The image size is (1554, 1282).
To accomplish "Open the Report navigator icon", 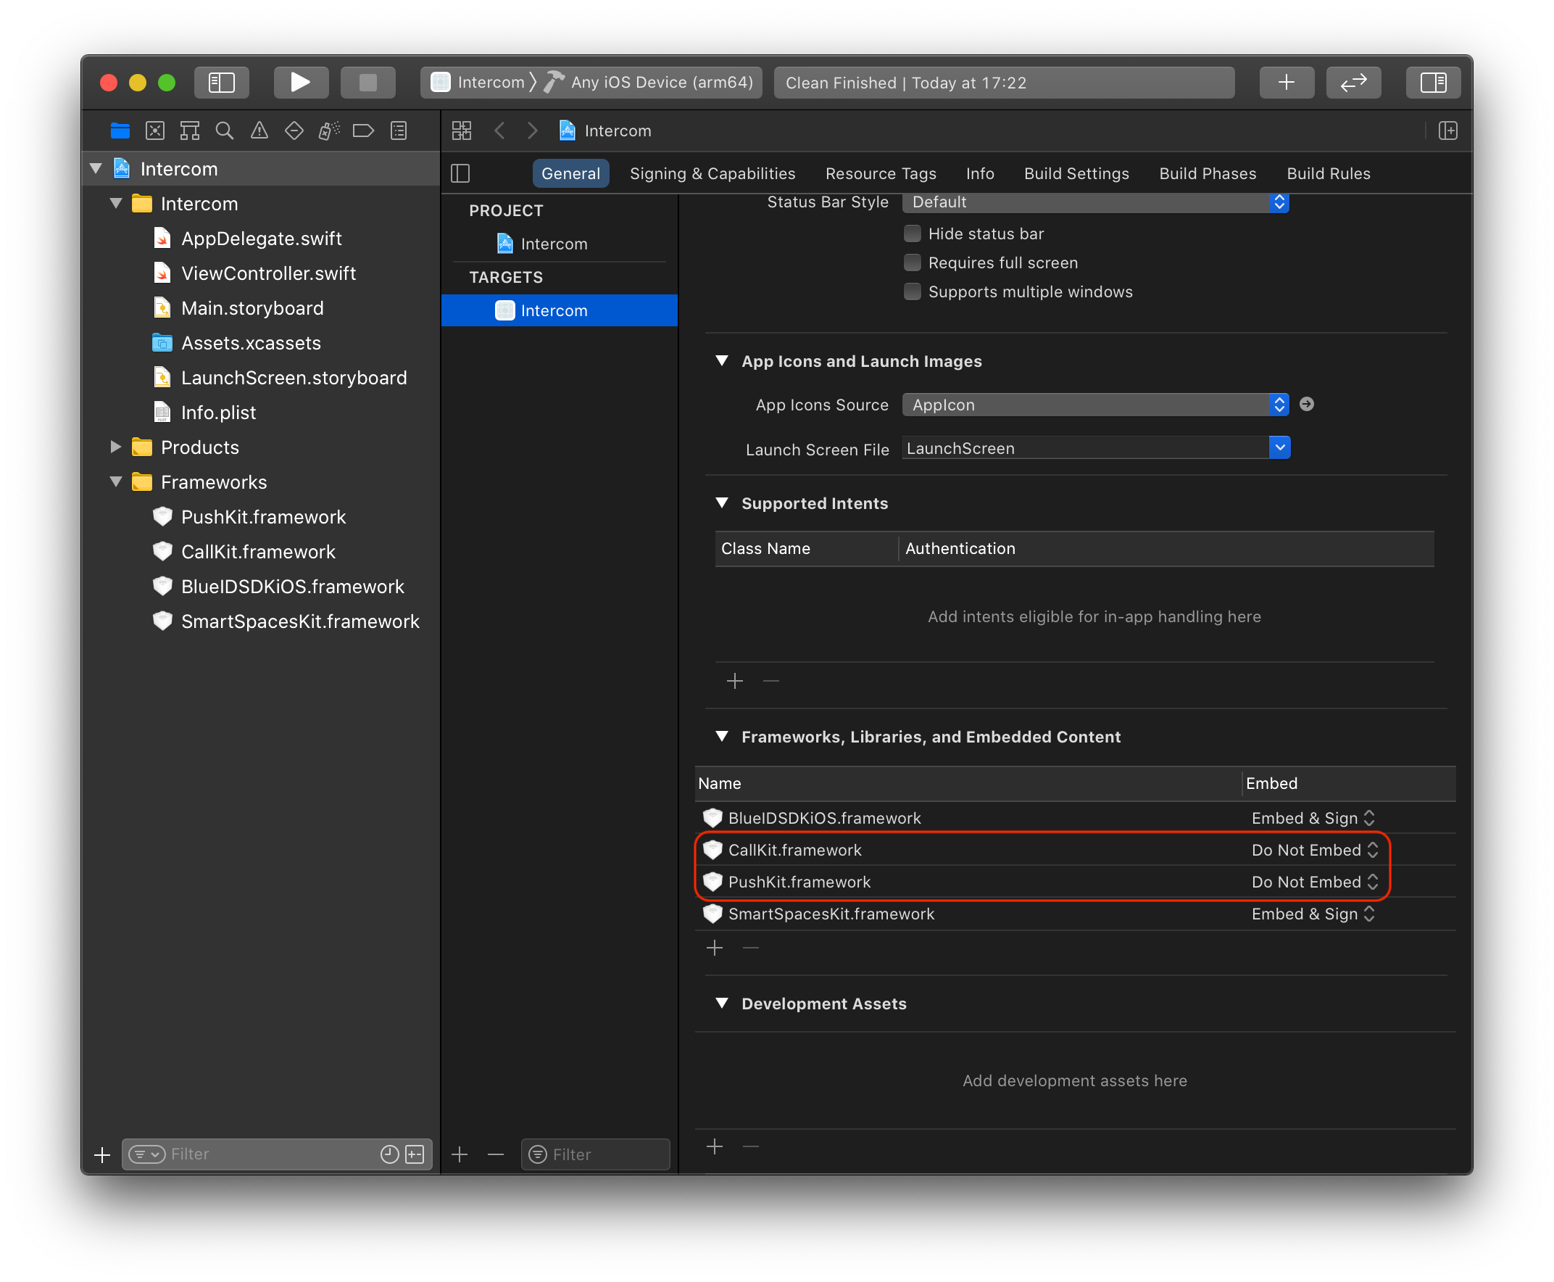I will click(399, 131).
